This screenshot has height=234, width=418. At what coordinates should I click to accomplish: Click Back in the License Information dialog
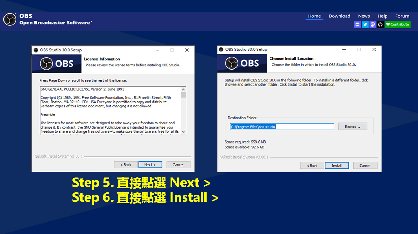point(126,164)
